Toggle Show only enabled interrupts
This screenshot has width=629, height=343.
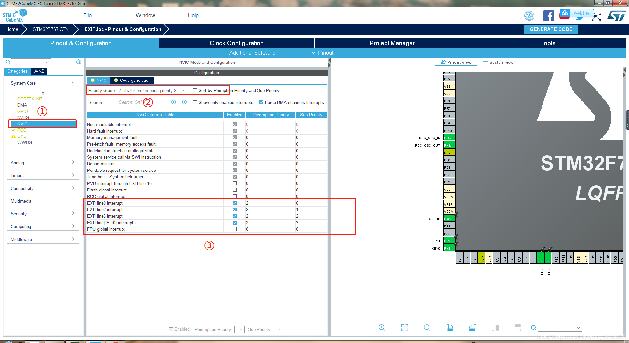click(x=195, y=102)
